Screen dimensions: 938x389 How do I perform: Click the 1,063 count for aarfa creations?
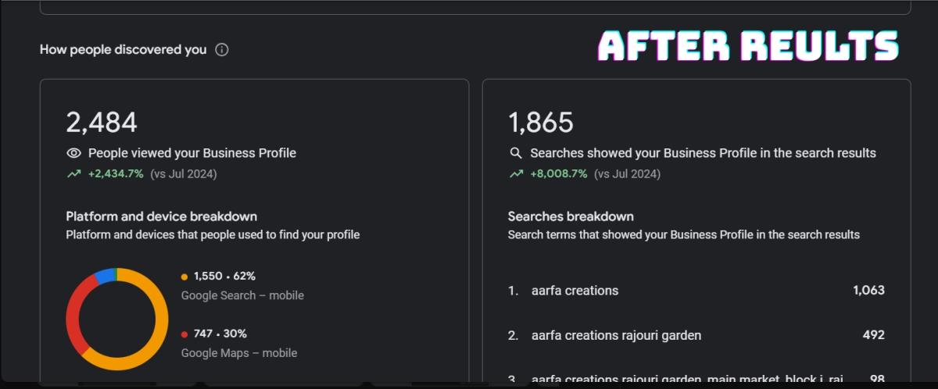pyautogui.click(x=868, y=291)
